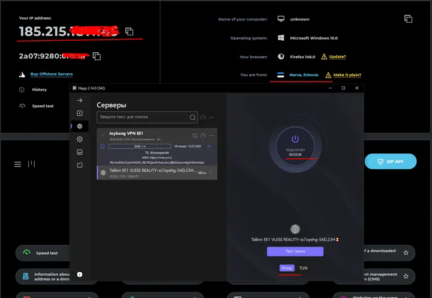Image resolution: width=432 pixels, height=298 pixels.
Task: Ping all servers icon next to search
Action: [x=203, y=118]
